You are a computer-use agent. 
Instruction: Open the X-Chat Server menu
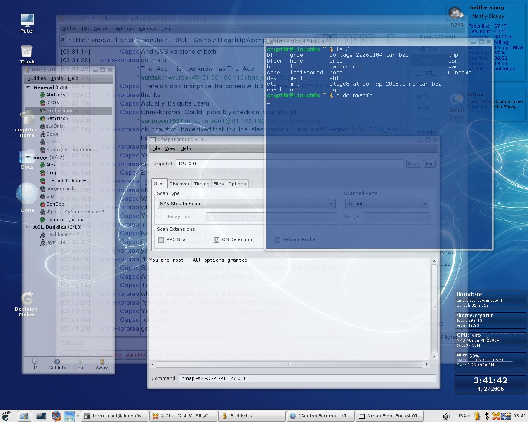tap(102, 28)
